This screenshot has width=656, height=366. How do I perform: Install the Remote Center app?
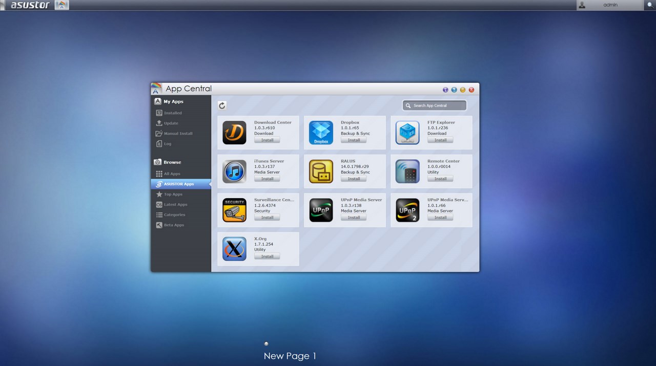pyautogui.click(x=440, y=179)
